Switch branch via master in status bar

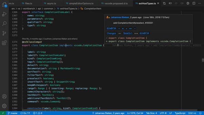[x=13, y=113]
